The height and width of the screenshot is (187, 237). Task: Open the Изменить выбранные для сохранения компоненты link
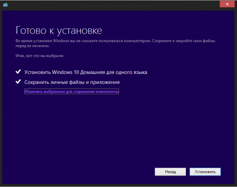71,92
